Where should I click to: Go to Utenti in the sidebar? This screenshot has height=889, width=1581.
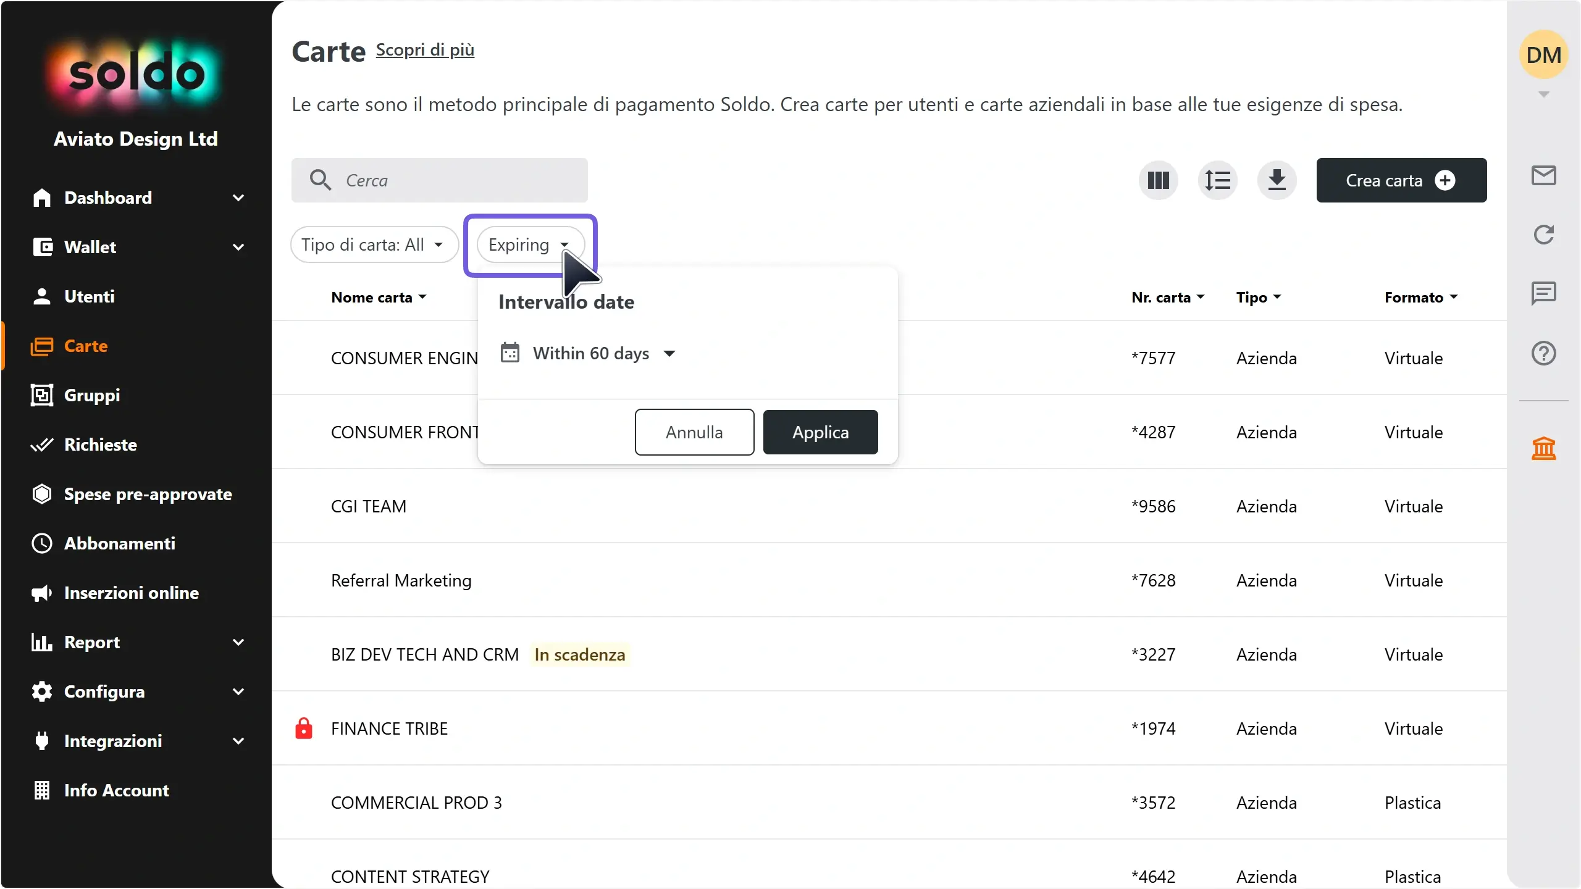(x=90, y=296)
